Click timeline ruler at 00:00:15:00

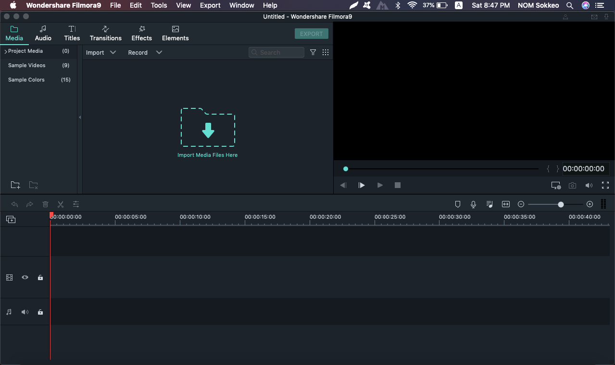coord(260,217)
